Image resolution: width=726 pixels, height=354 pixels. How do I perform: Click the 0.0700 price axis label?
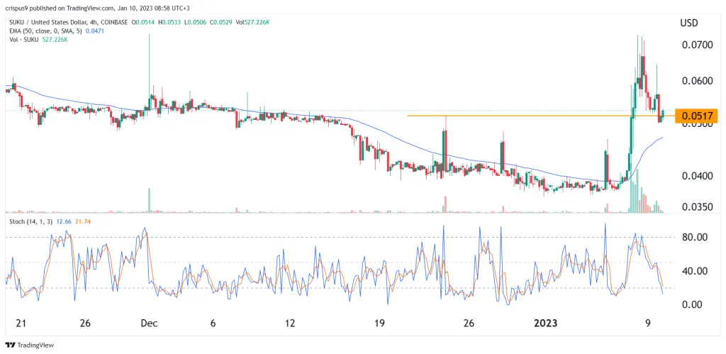696,45
